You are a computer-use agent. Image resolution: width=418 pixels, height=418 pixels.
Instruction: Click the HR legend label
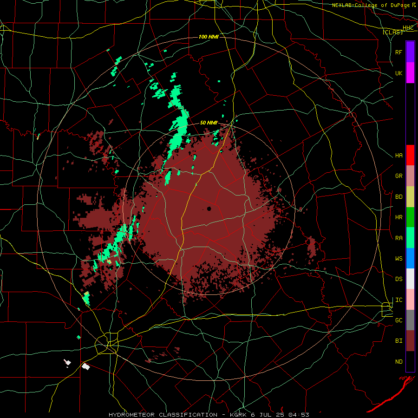(399, 217)
